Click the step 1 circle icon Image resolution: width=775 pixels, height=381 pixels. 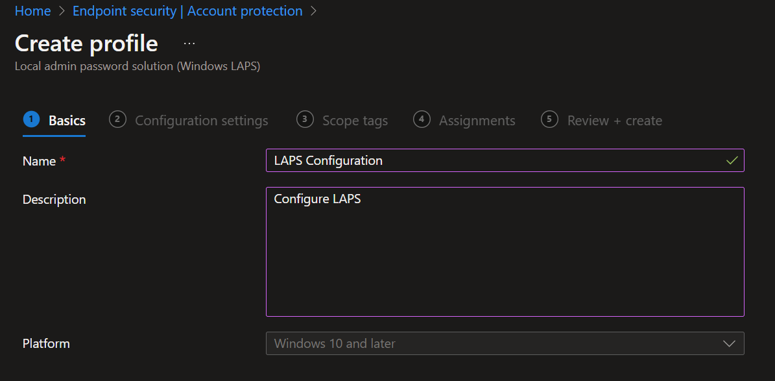point(31,119)
